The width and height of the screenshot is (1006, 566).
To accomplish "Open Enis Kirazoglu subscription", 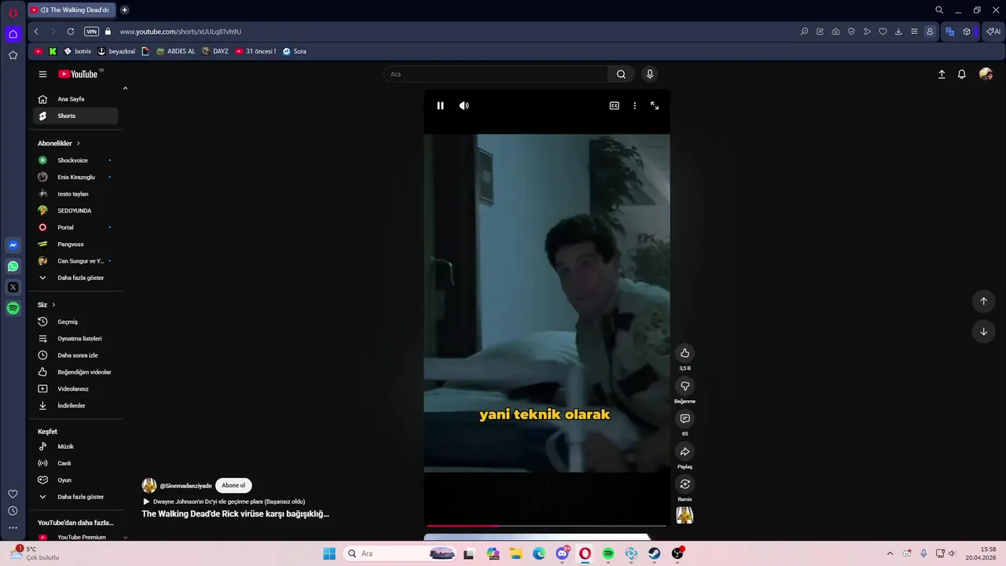I will [75, 177].
